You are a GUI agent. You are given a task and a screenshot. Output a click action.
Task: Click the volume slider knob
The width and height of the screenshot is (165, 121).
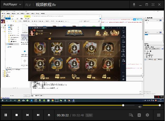(x=160, y=105)
